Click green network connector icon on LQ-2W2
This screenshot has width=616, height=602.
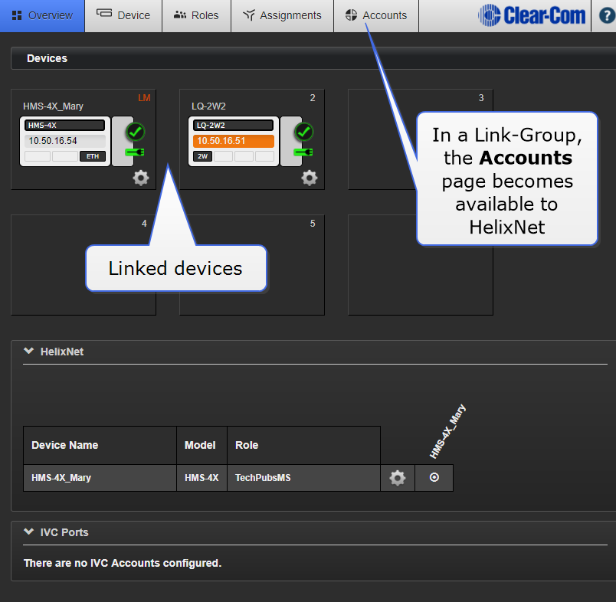click(x=303, y=152)
